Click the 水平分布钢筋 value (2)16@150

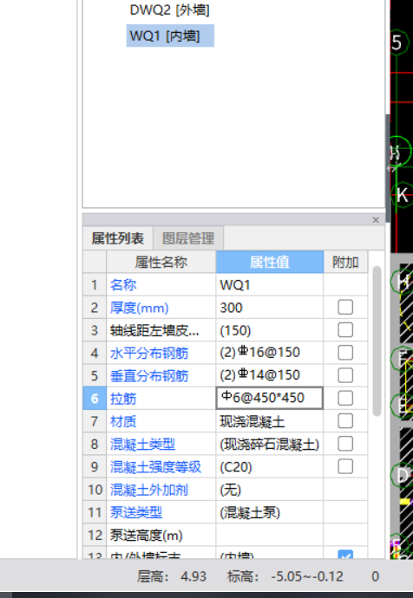click(270, 353)
